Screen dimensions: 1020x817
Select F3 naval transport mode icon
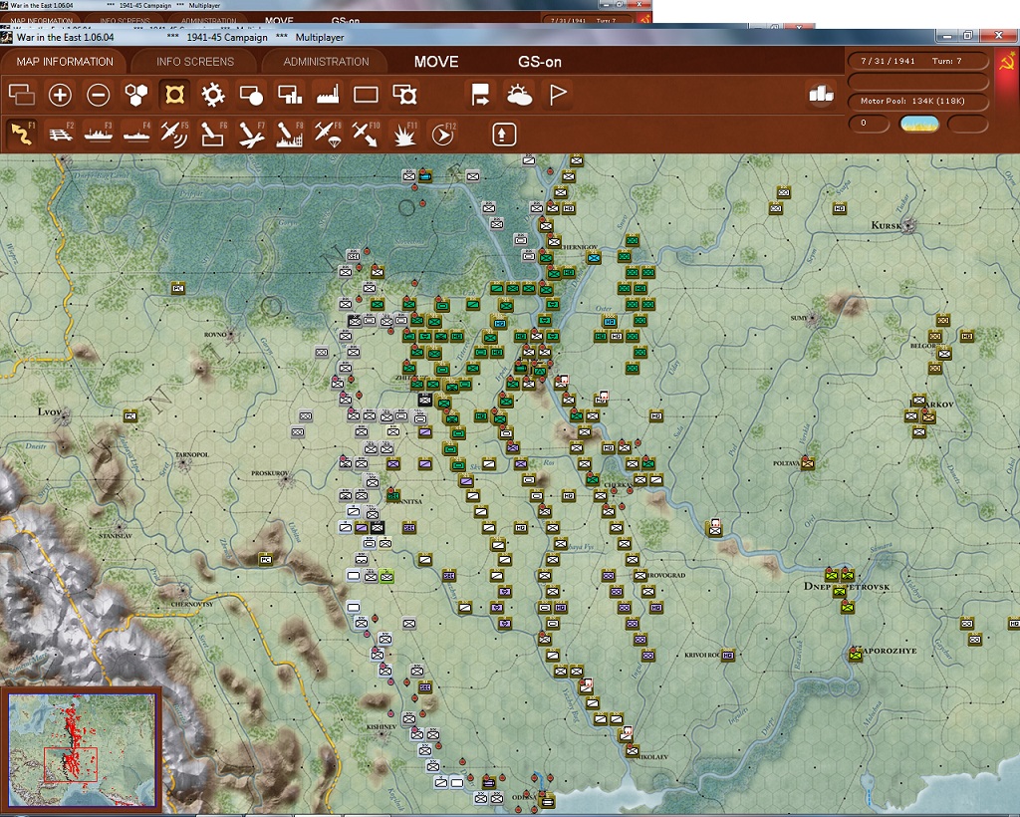click(x=99, y=134)
